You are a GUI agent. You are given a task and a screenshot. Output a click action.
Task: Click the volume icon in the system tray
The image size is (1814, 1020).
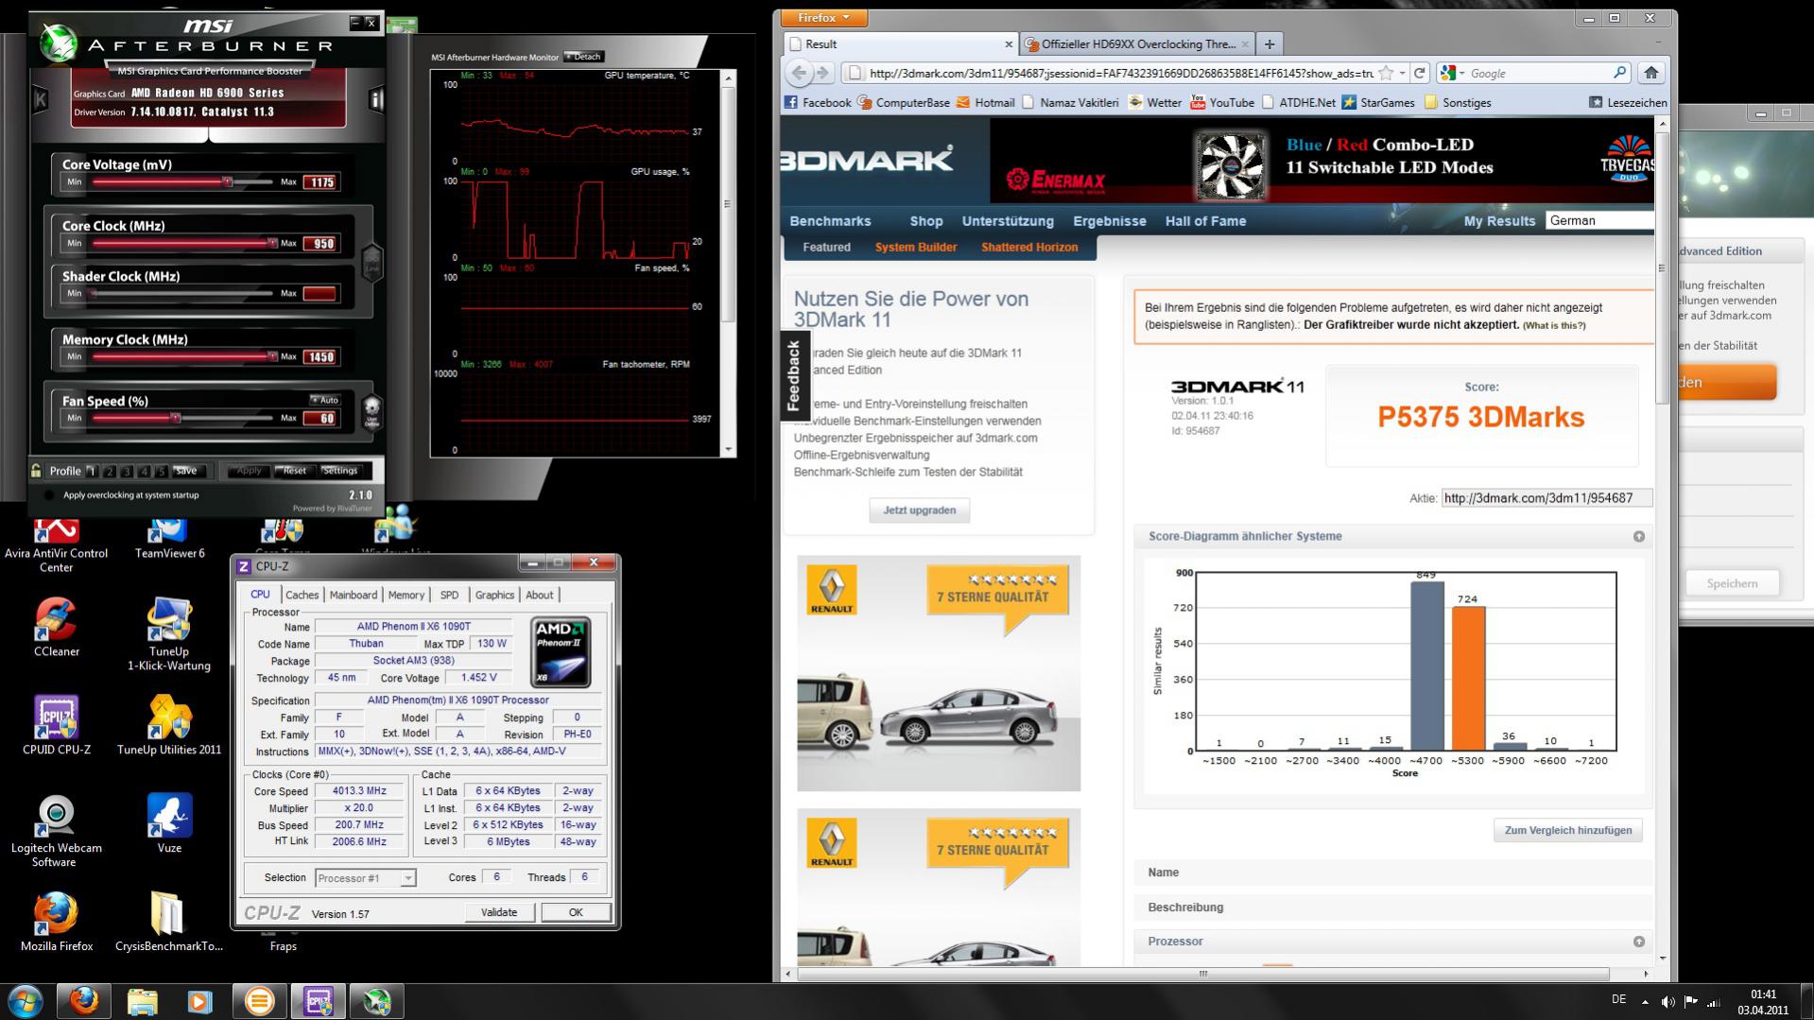(1667, 1001)
